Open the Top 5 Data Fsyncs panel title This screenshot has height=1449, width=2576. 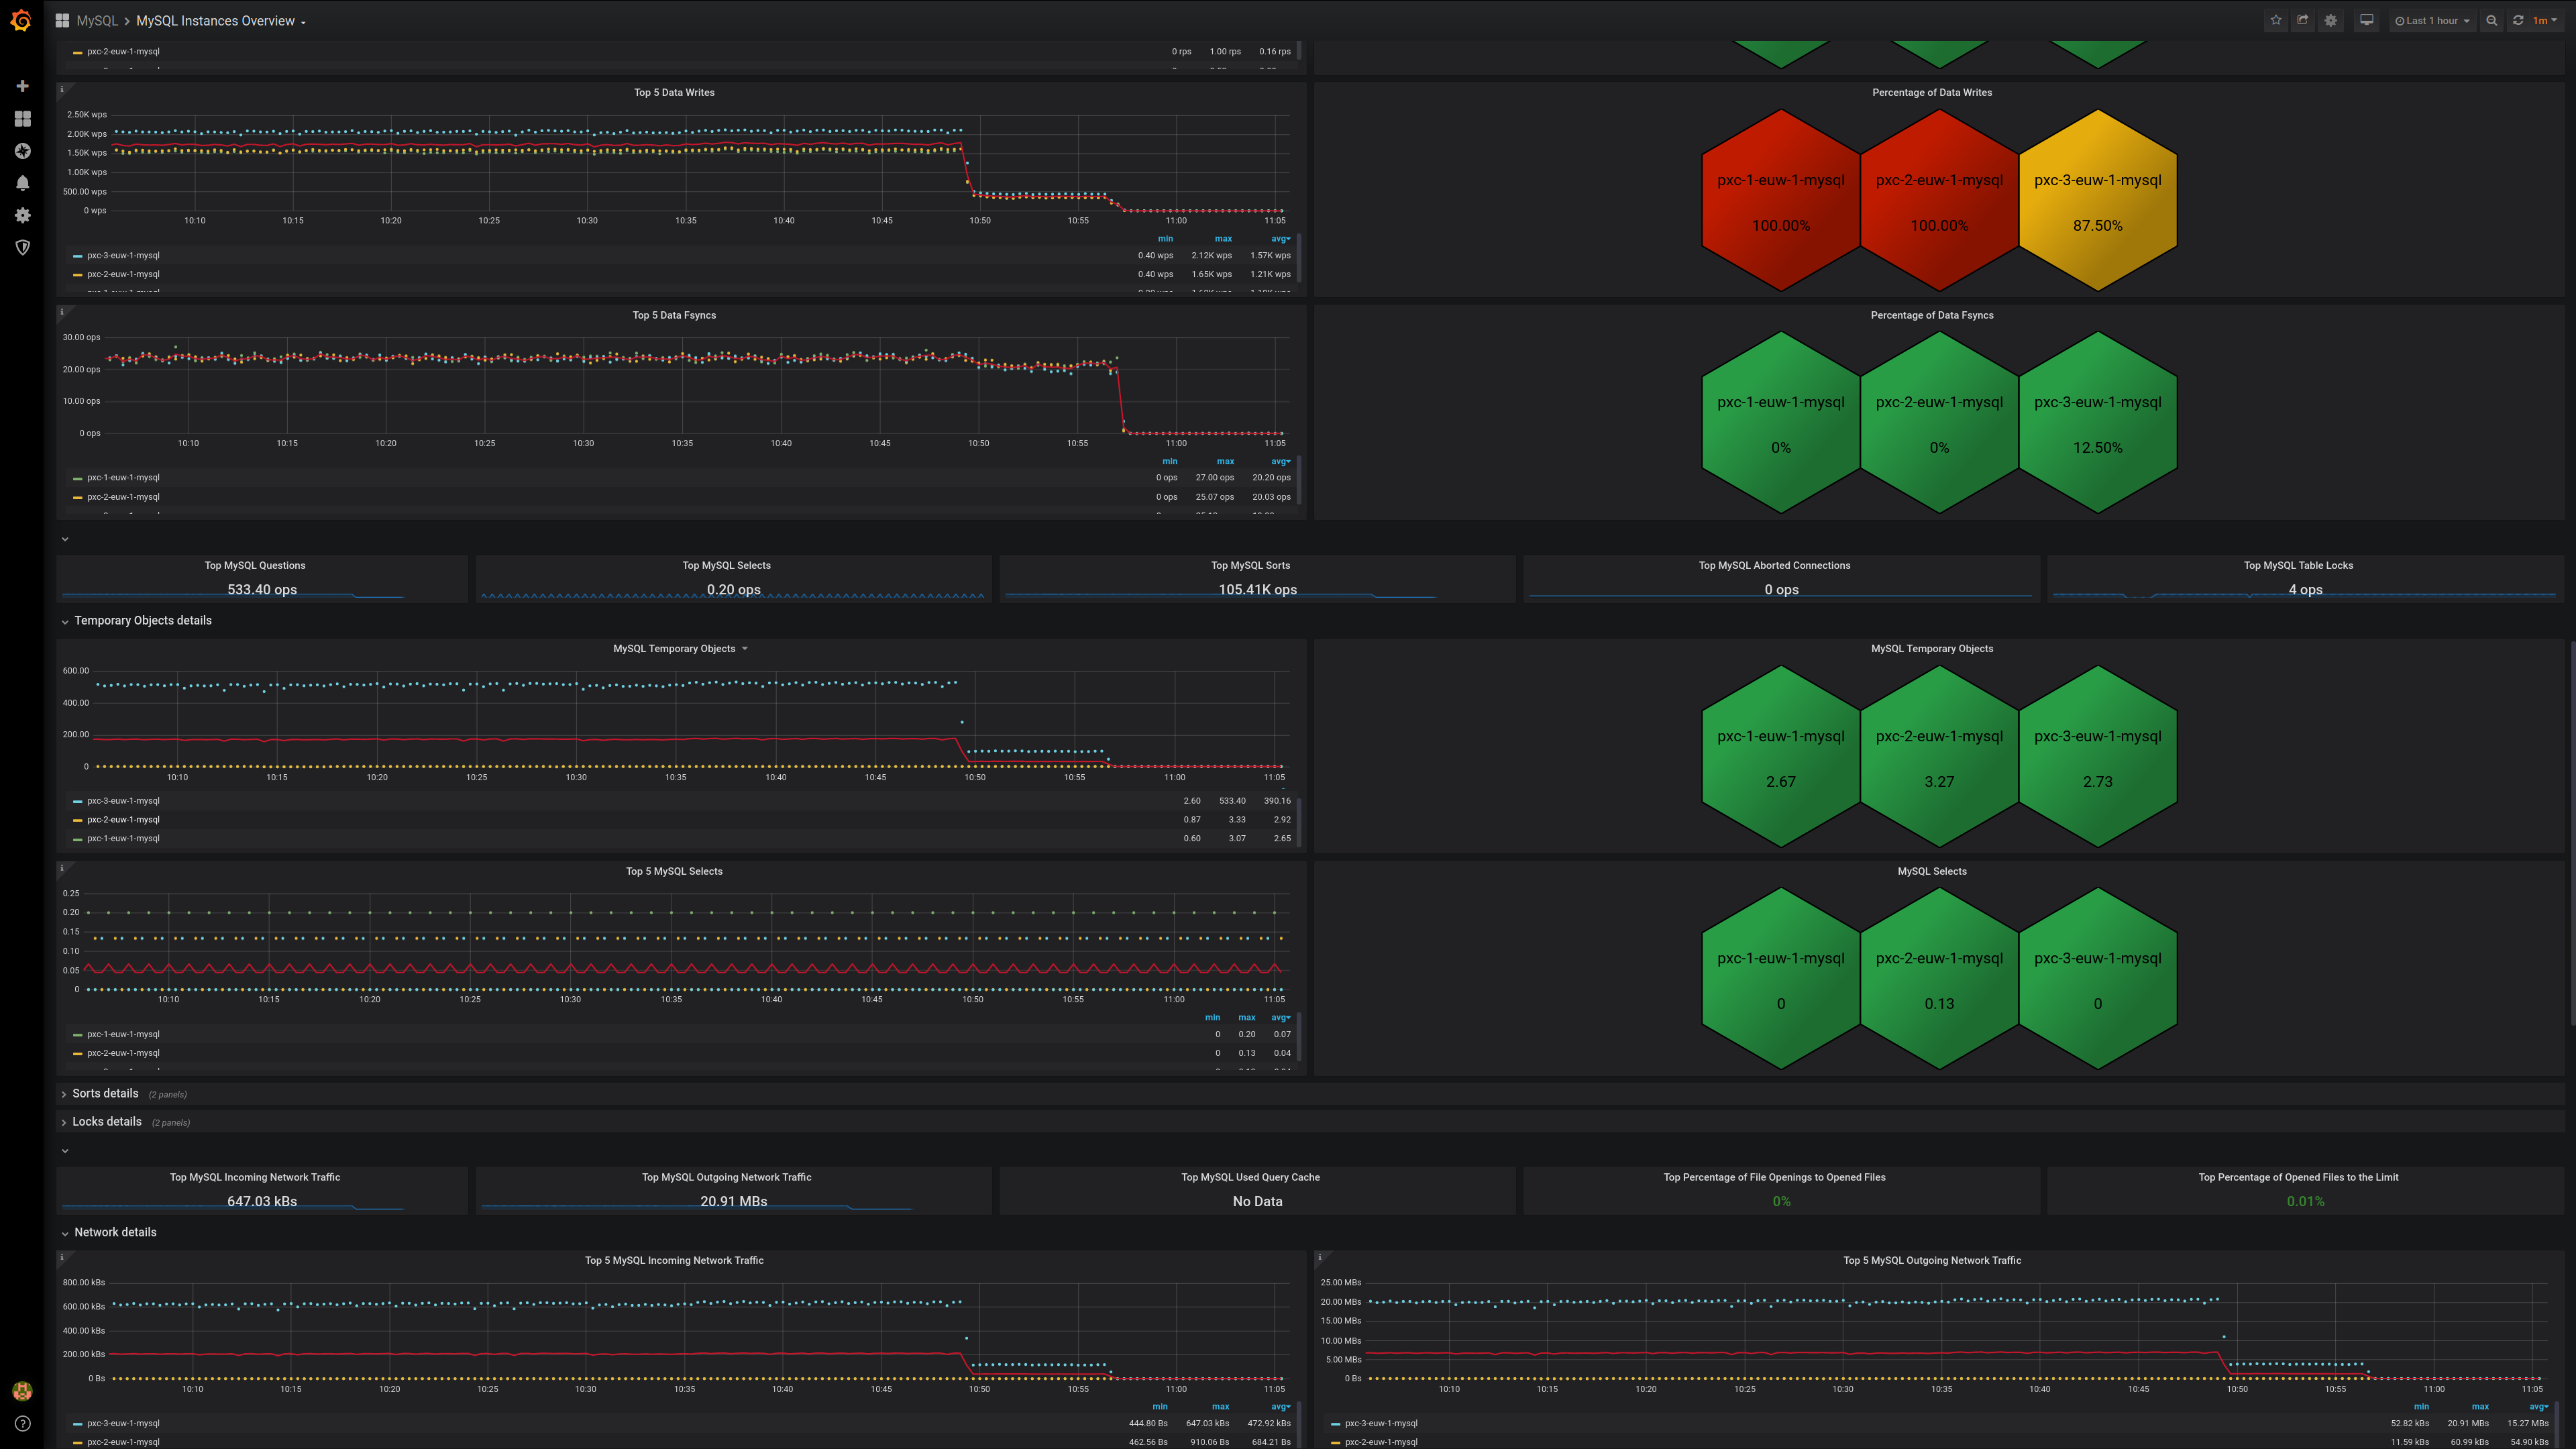(x=674, y=315)
